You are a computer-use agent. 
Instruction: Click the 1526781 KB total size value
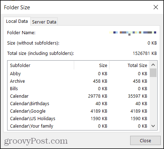click(145, 53)
